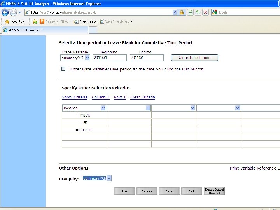280x210 pixels.
Task: Click the Clear Criteria link
Action: [x=142, y=97]
